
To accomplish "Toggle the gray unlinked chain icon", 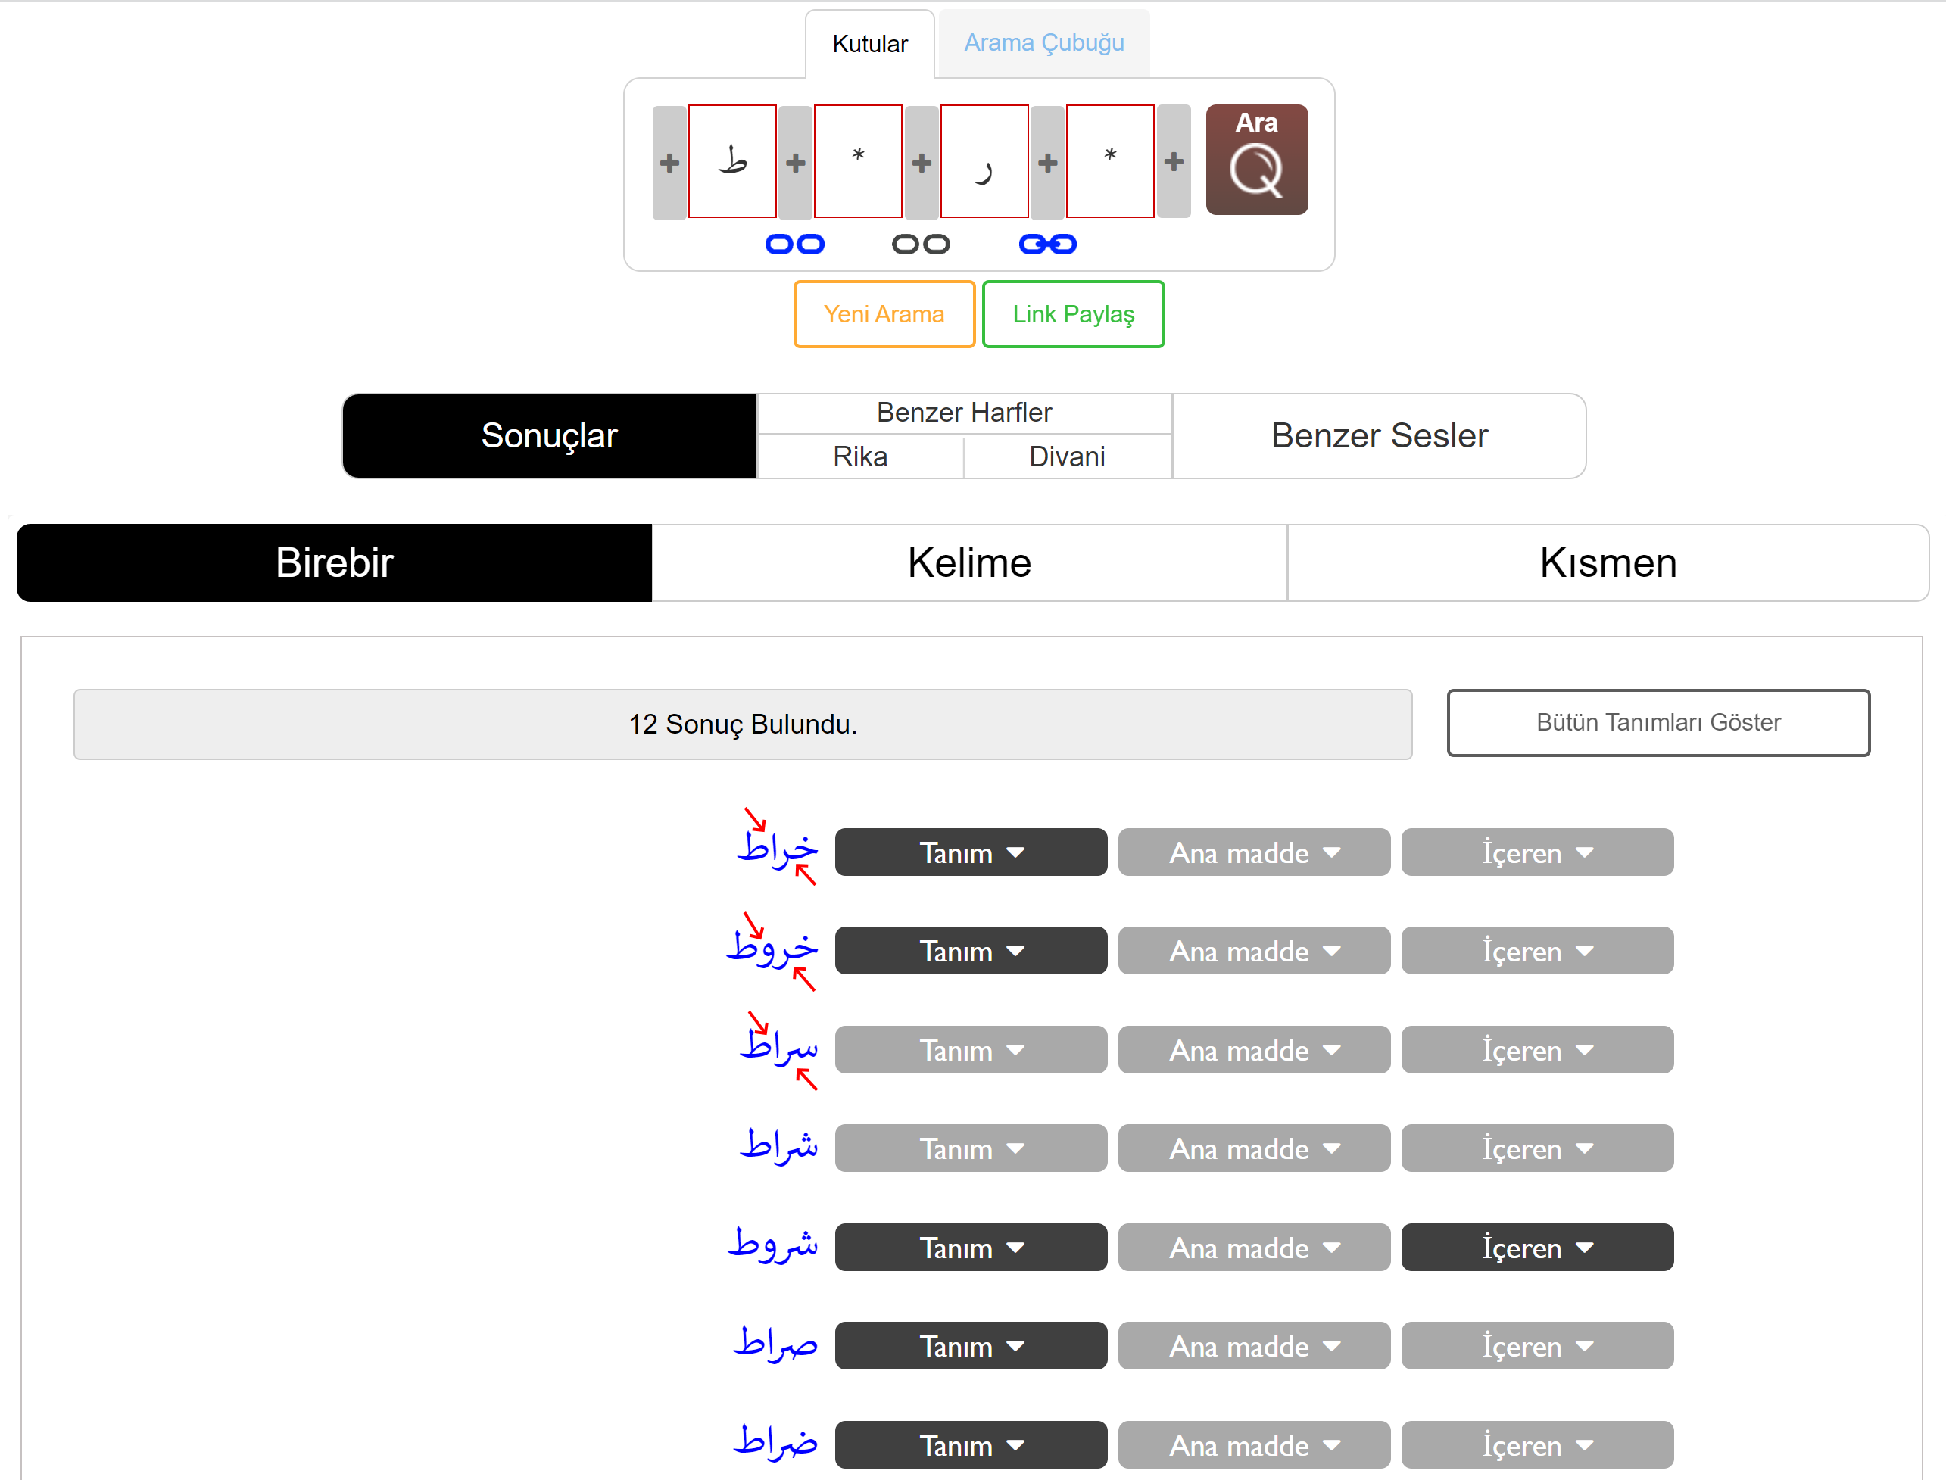I will (921, 244).
